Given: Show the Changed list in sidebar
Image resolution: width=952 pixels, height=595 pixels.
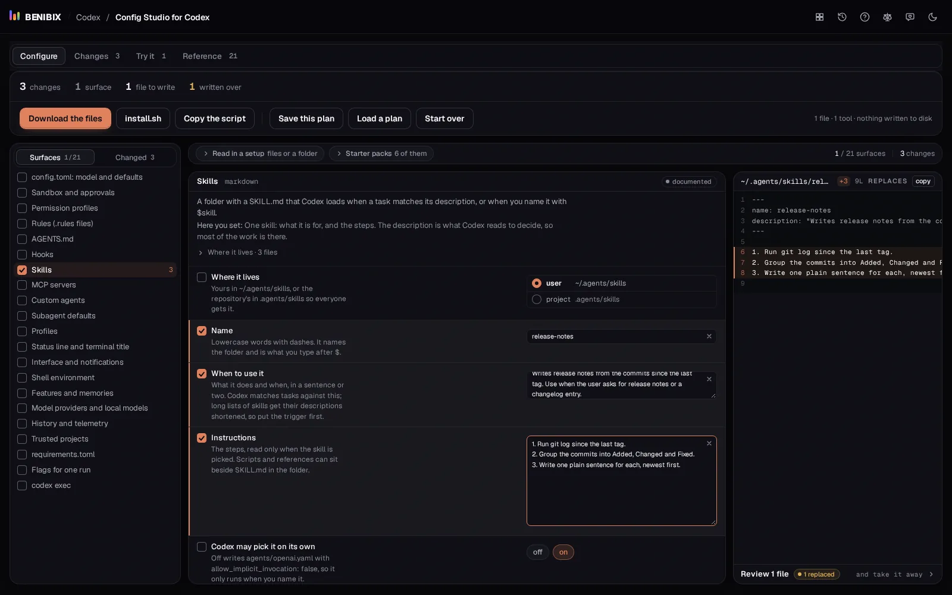Looking at the screenshot, I should 135,157.
